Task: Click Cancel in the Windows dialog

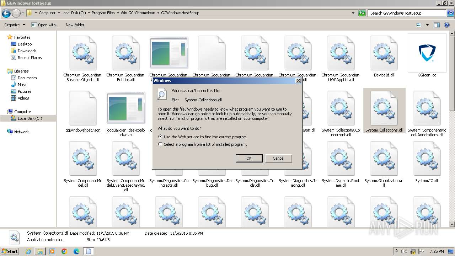Action: point(278,158)
